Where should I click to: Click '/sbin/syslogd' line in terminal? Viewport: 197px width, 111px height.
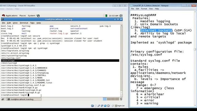click(x=9, y=63)
